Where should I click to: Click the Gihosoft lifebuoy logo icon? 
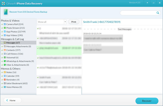coord(3,4)
